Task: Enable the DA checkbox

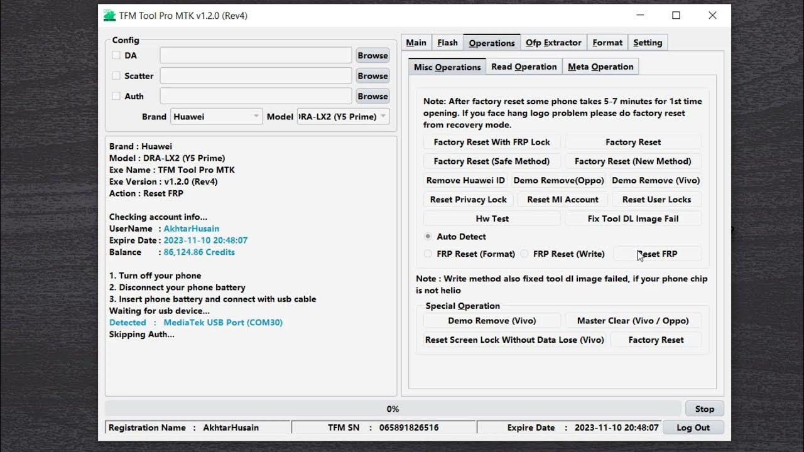Action: point(116,55)
